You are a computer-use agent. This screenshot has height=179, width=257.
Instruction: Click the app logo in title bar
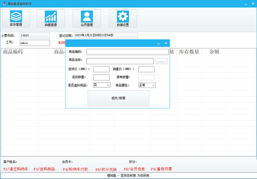coord(4,3)
